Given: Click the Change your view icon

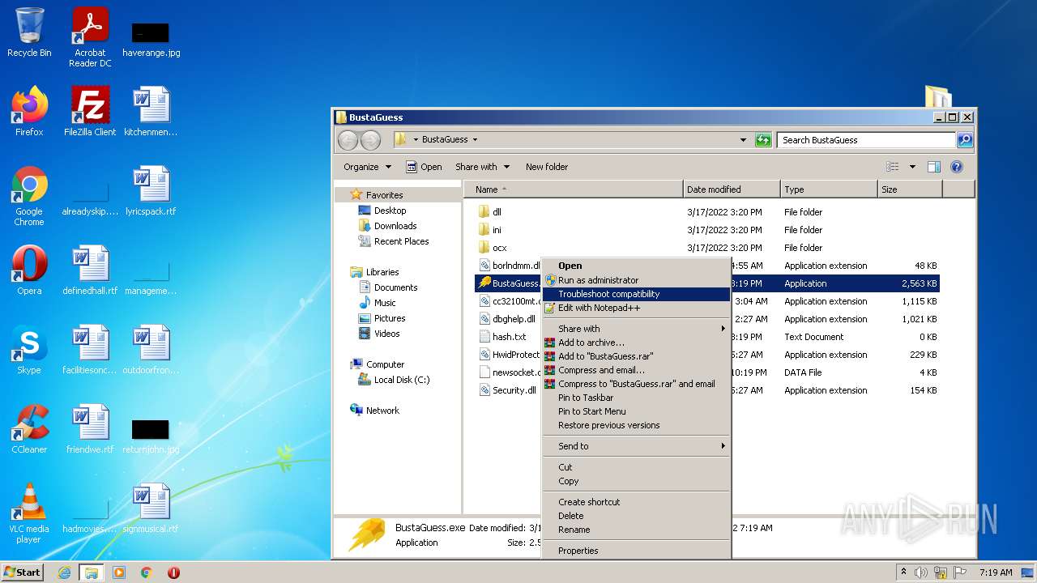Looking at the screenshot, I should [x=893, y=167].
